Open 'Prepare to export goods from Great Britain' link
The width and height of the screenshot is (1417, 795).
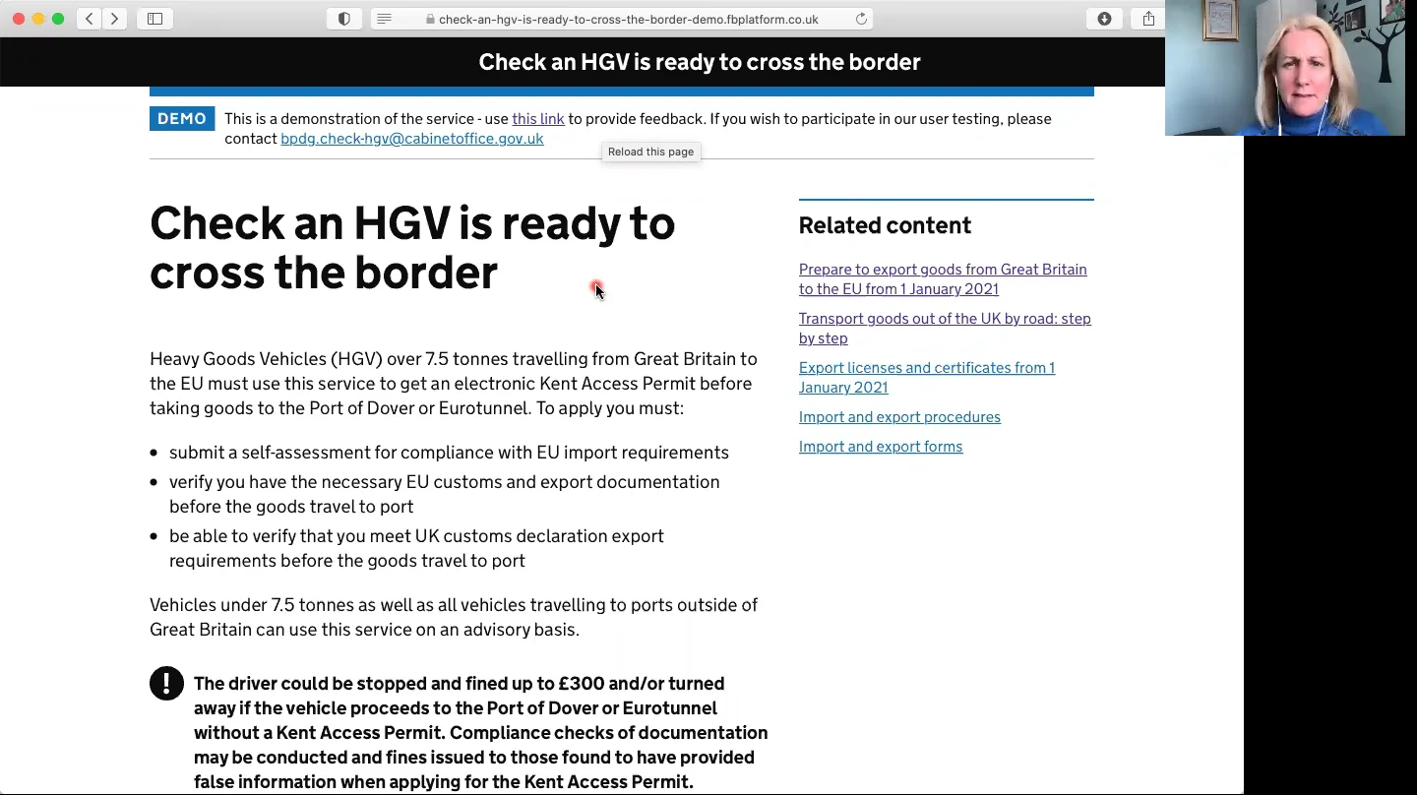pyautogui.click(x=943, y=279)
